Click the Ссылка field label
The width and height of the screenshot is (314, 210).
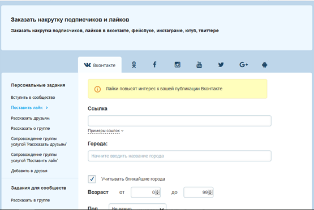click(x=97, y=108)
